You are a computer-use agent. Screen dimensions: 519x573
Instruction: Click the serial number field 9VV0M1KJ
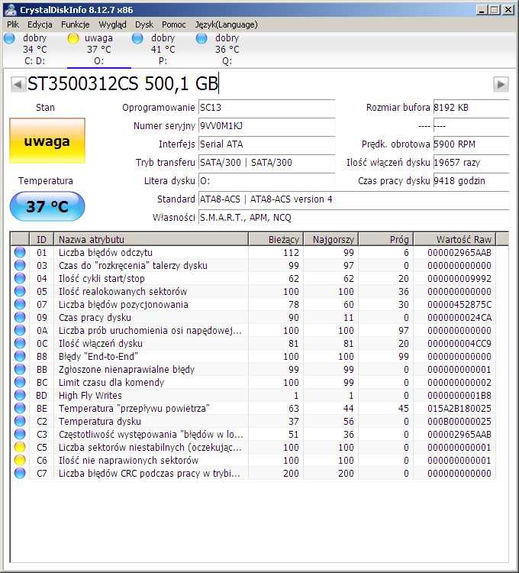coord(267,126)
